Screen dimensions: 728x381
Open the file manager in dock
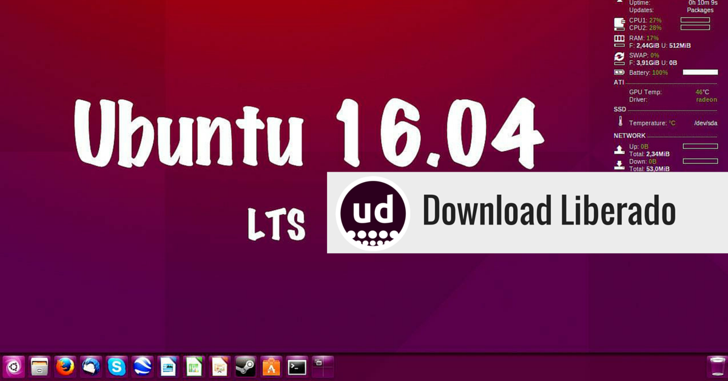click(x=39, y=367)
